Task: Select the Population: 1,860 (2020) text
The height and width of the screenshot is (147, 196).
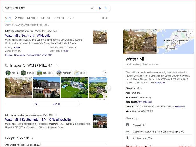Action: 138,98
